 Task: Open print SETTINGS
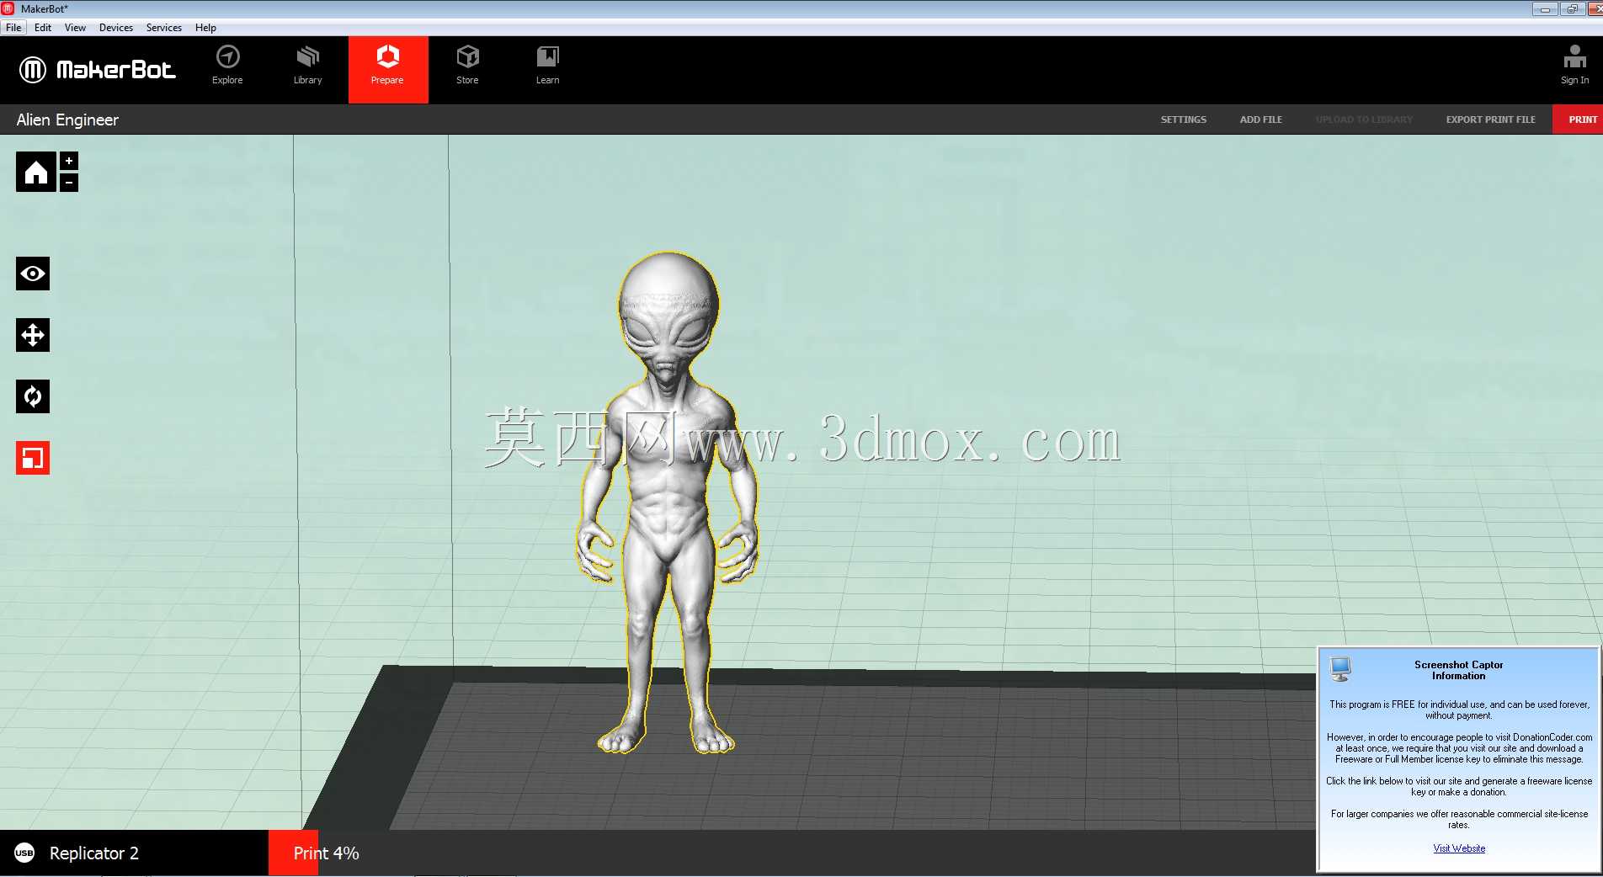[x=1183, y=120]
